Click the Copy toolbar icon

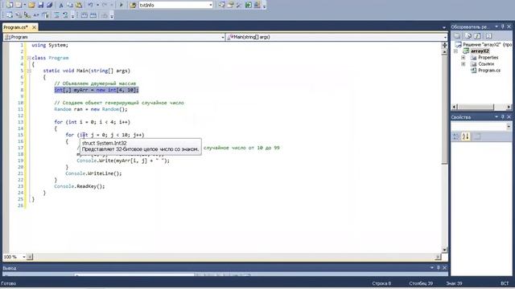pos(70,5)
